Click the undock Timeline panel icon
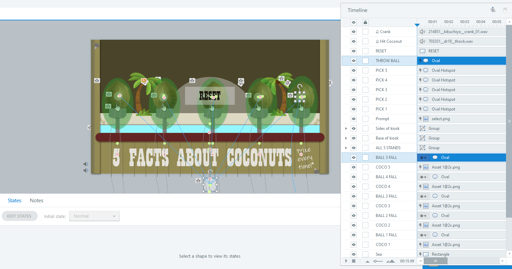The height and width of the screenshot is (269, 512). (x=505, y=10)
